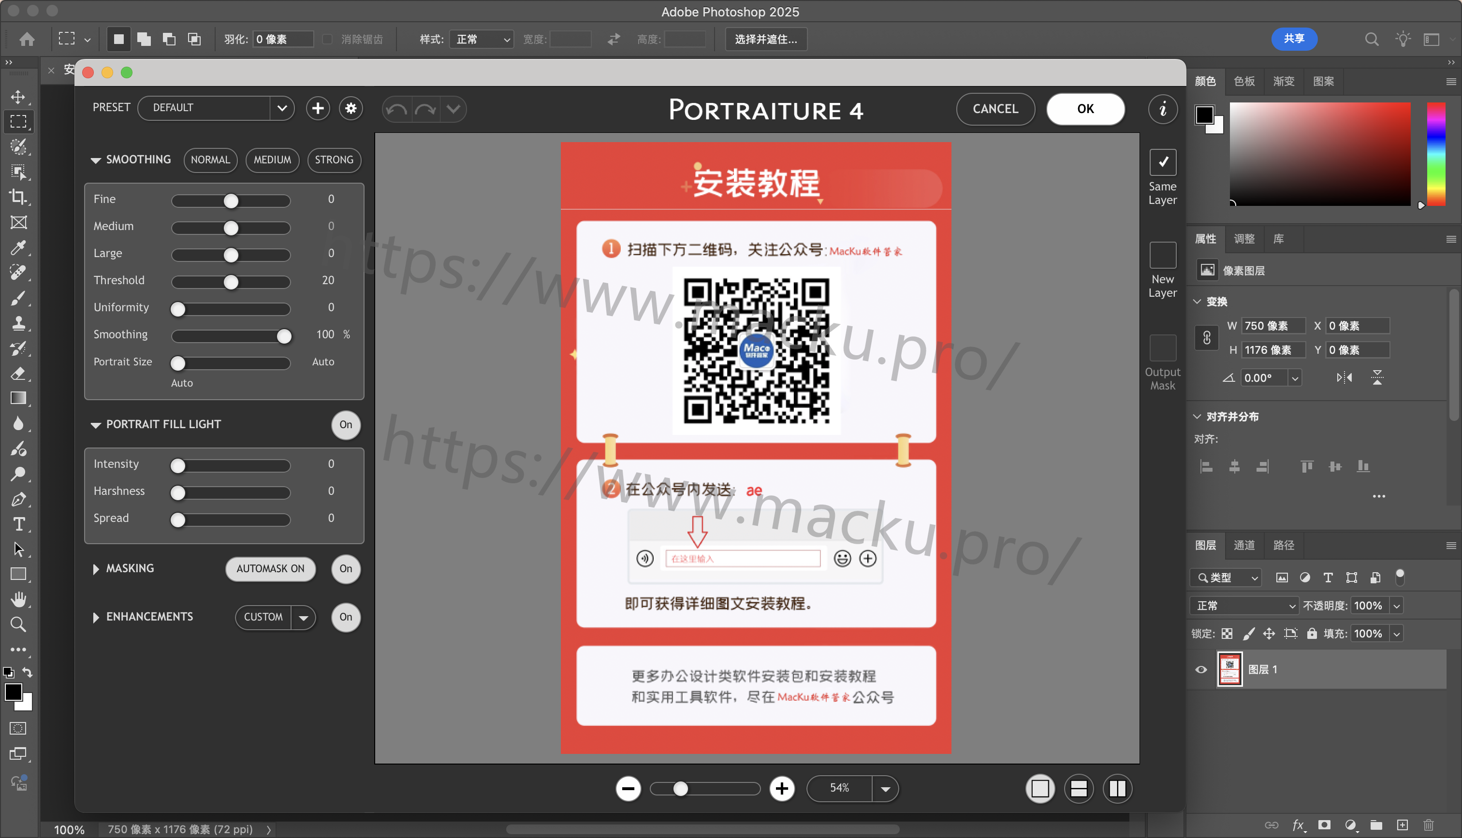
Task: Switch to the 色板 tab
Action: coord(1244,81)
